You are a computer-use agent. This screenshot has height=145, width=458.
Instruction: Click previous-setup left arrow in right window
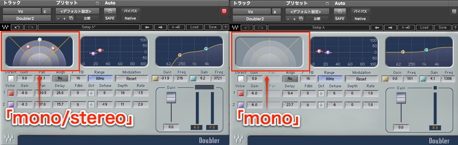(x=376, y=27)
